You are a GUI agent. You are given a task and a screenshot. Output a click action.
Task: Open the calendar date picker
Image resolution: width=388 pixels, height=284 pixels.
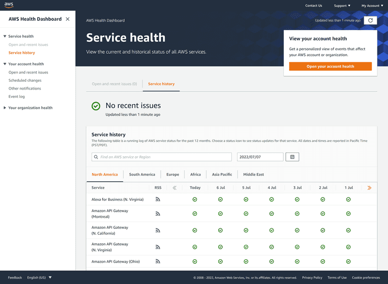tap(292, 157)
